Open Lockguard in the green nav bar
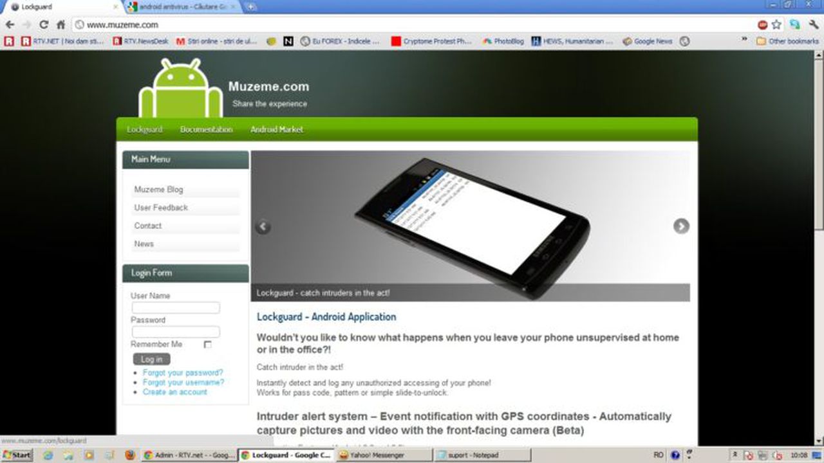 144,129
